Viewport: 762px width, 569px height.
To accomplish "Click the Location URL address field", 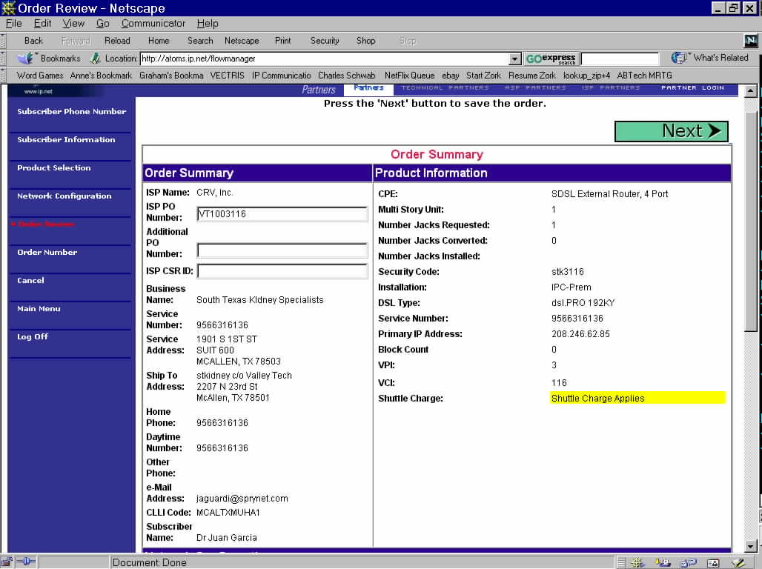I will click(x=325, y=59).
